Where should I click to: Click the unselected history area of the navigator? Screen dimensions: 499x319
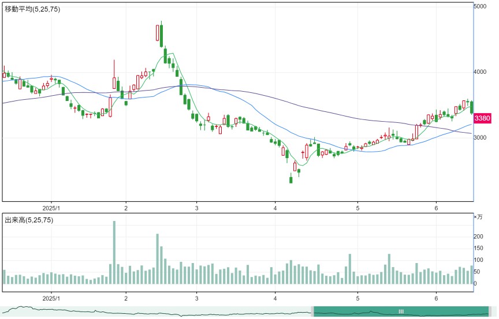(x=155, y=312)
